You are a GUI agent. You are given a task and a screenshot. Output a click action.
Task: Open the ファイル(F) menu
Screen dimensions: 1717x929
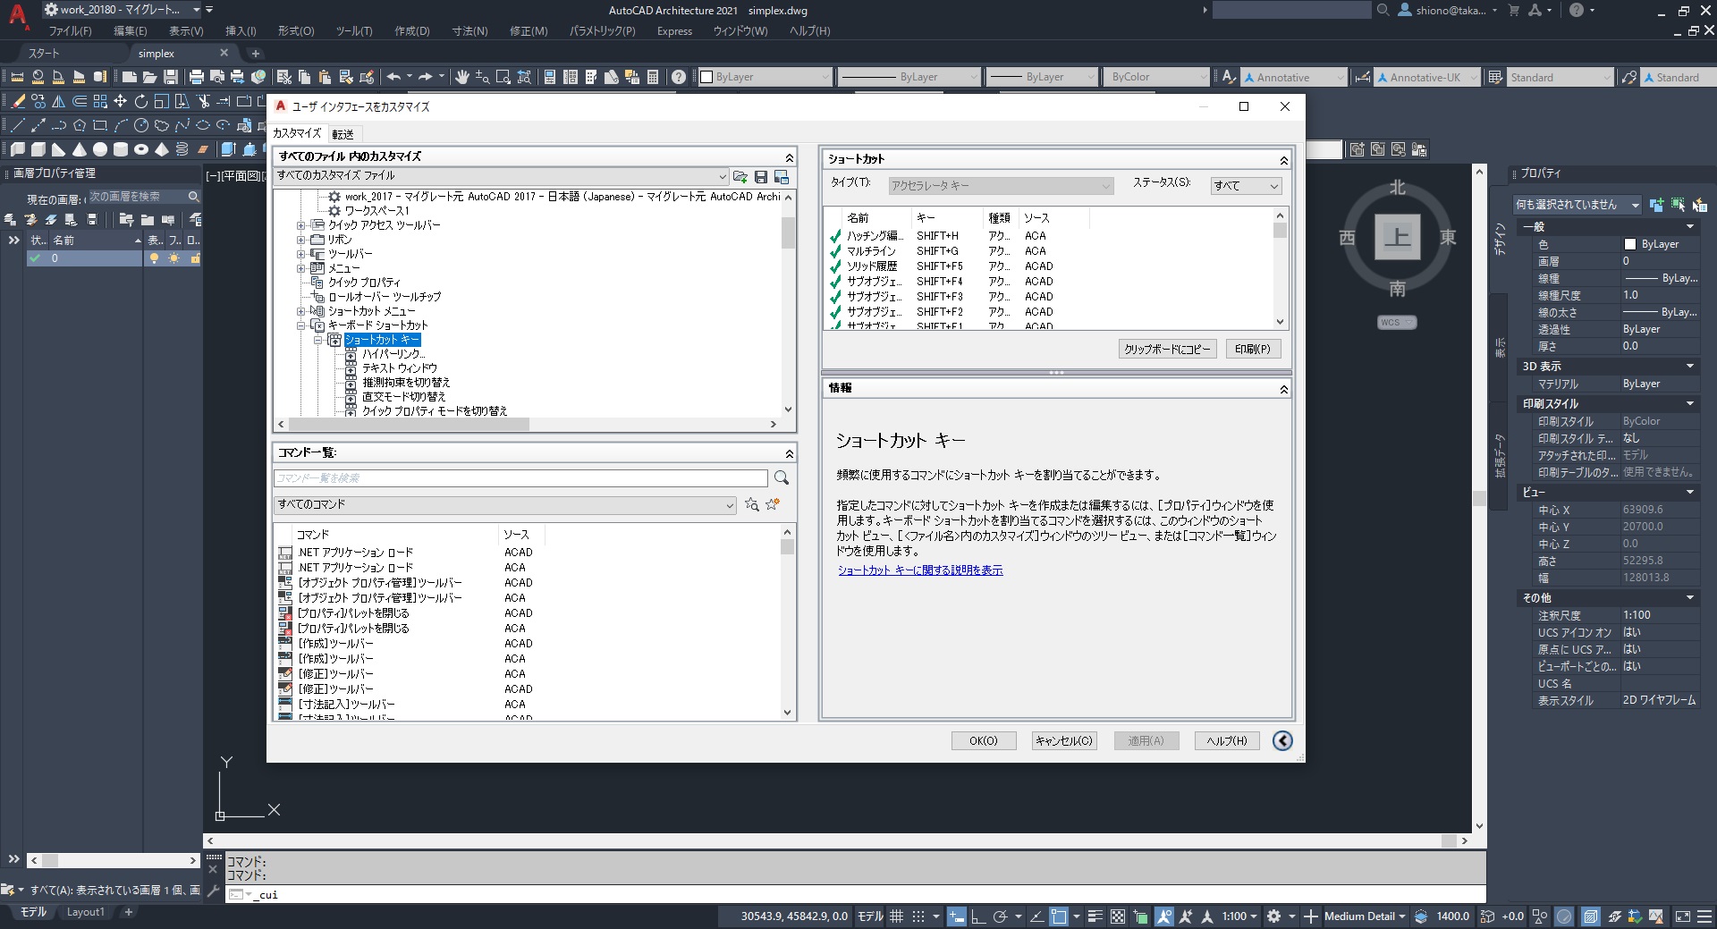pyautogui.click(x=70, y=31)
